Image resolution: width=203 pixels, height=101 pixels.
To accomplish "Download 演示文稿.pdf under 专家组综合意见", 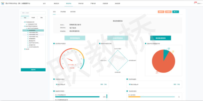I will pos(105,84).
